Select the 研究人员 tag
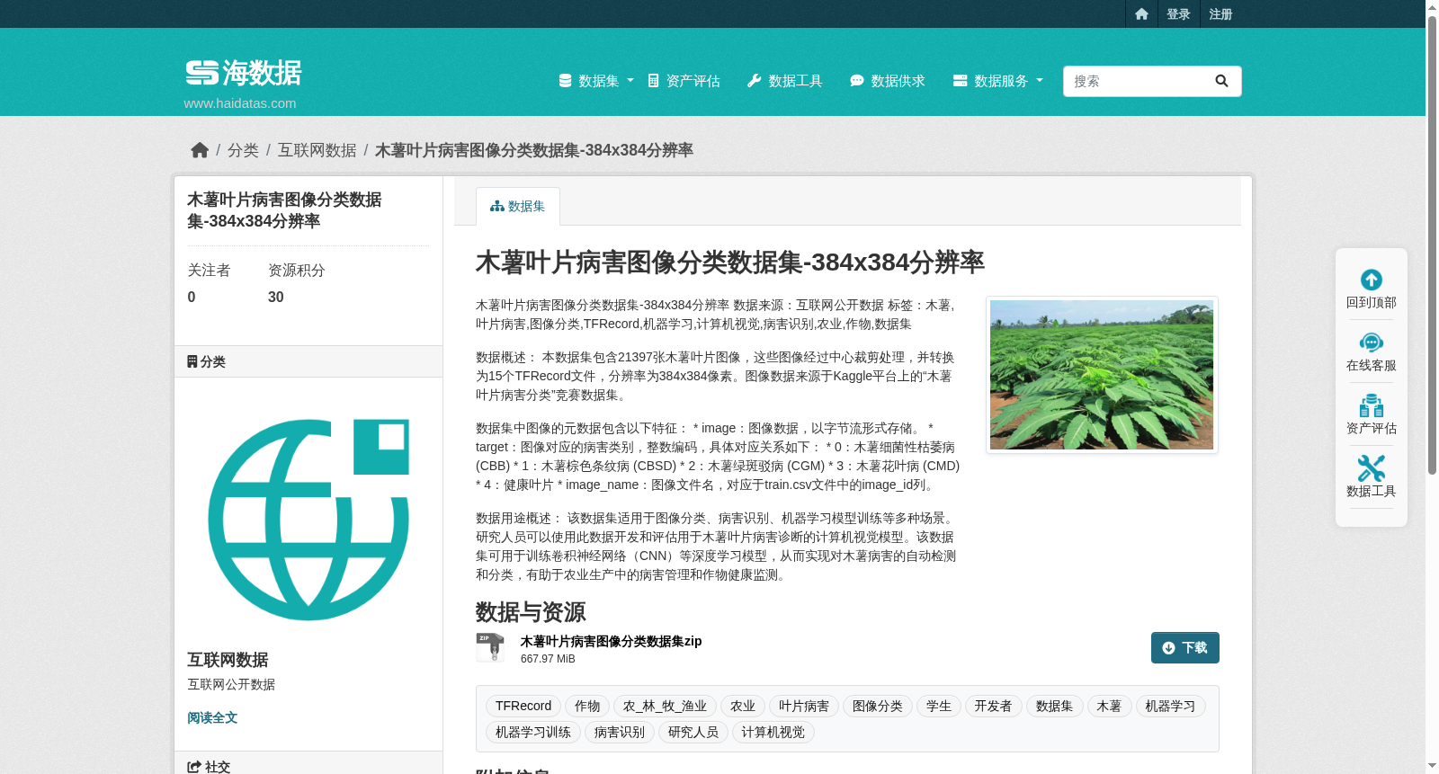Image resolution: width=1439 pixels, height=774 pixels. [693, 733]
